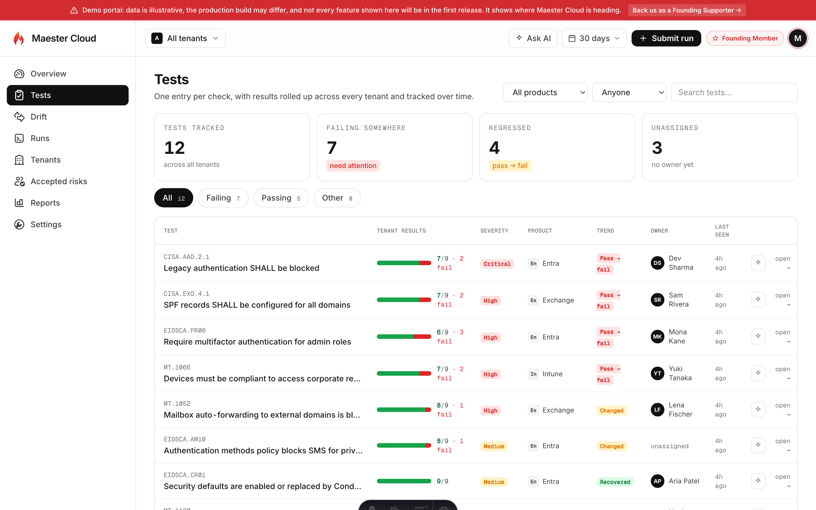Click the AI sparkle button for Require multifactor row
This screenshot has height=510, width=816.
758,336
